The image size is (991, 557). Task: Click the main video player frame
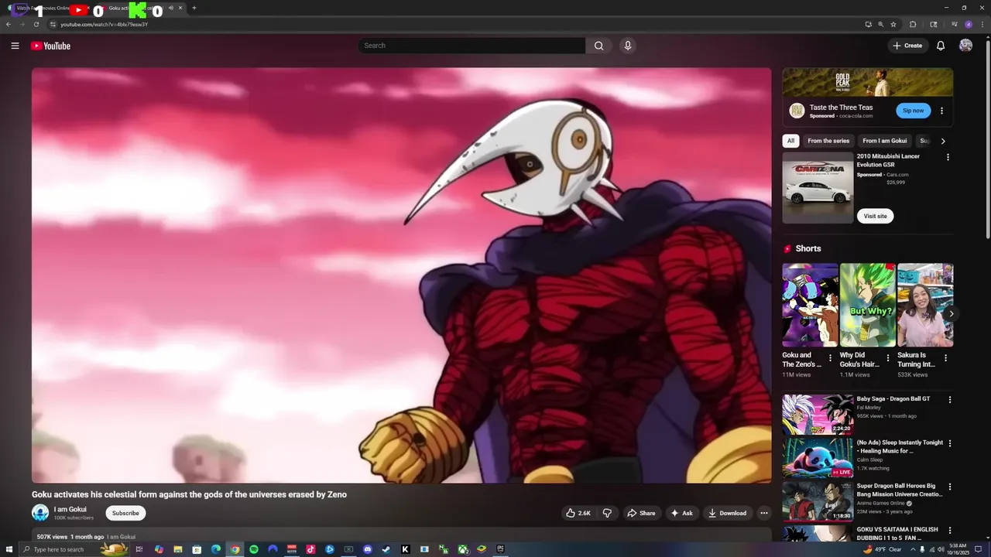(x=401, y=275)
